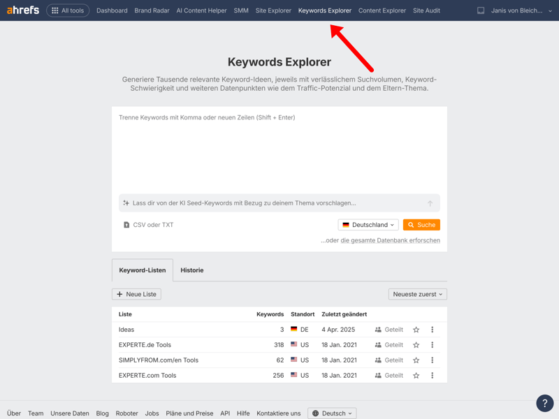The width and height of the screenshot is (559, 419).
Task: Open more options for EXPERTE.com Tools
Action: tap(432, 376)
